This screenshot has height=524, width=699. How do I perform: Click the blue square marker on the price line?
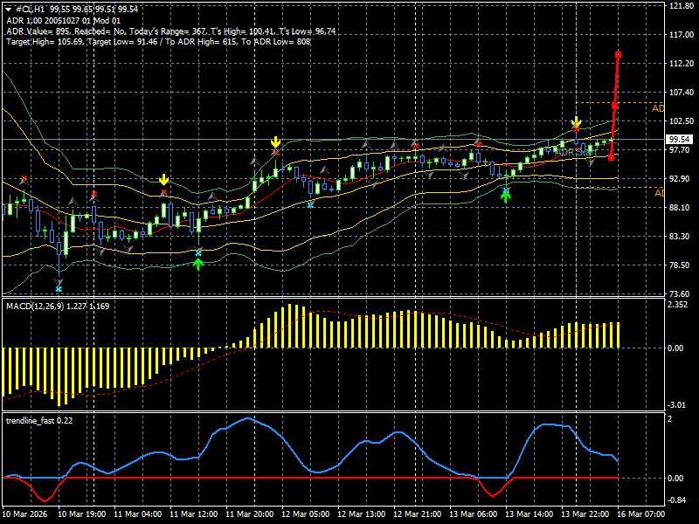click(576, 140)
